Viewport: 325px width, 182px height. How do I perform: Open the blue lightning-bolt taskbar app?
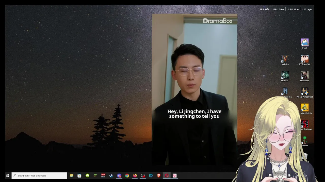point(151,176)
